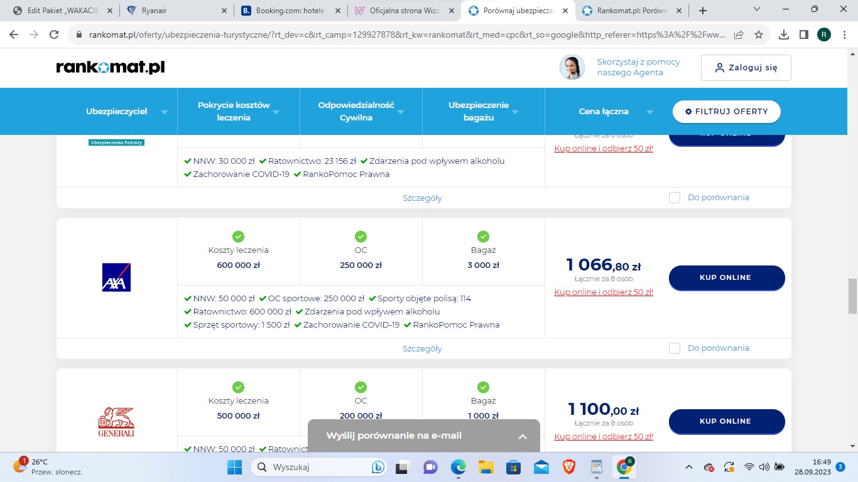The height and width of the screenshot is (482, 858).
Task: Show hidden system tray icons
Action: [689, 467]
